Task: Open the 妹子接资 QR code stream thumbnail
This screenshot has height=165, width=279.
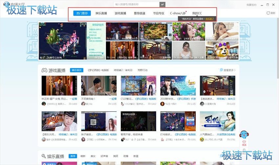Action: 99,121
